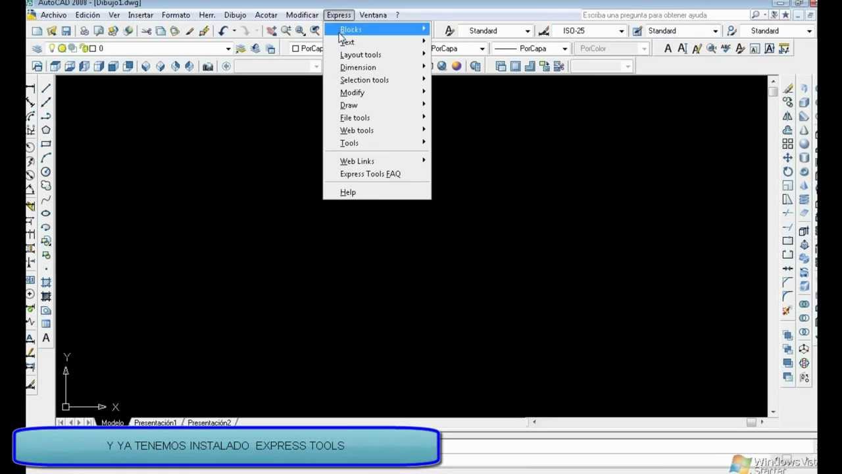Open the ISO-25 dimension style dropdown

[622, 31]
